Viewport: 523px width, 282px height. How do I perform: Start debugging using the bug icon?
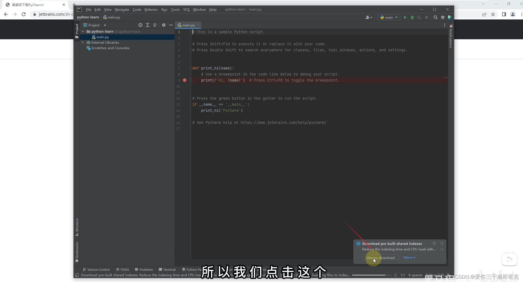tap(412, 17)
